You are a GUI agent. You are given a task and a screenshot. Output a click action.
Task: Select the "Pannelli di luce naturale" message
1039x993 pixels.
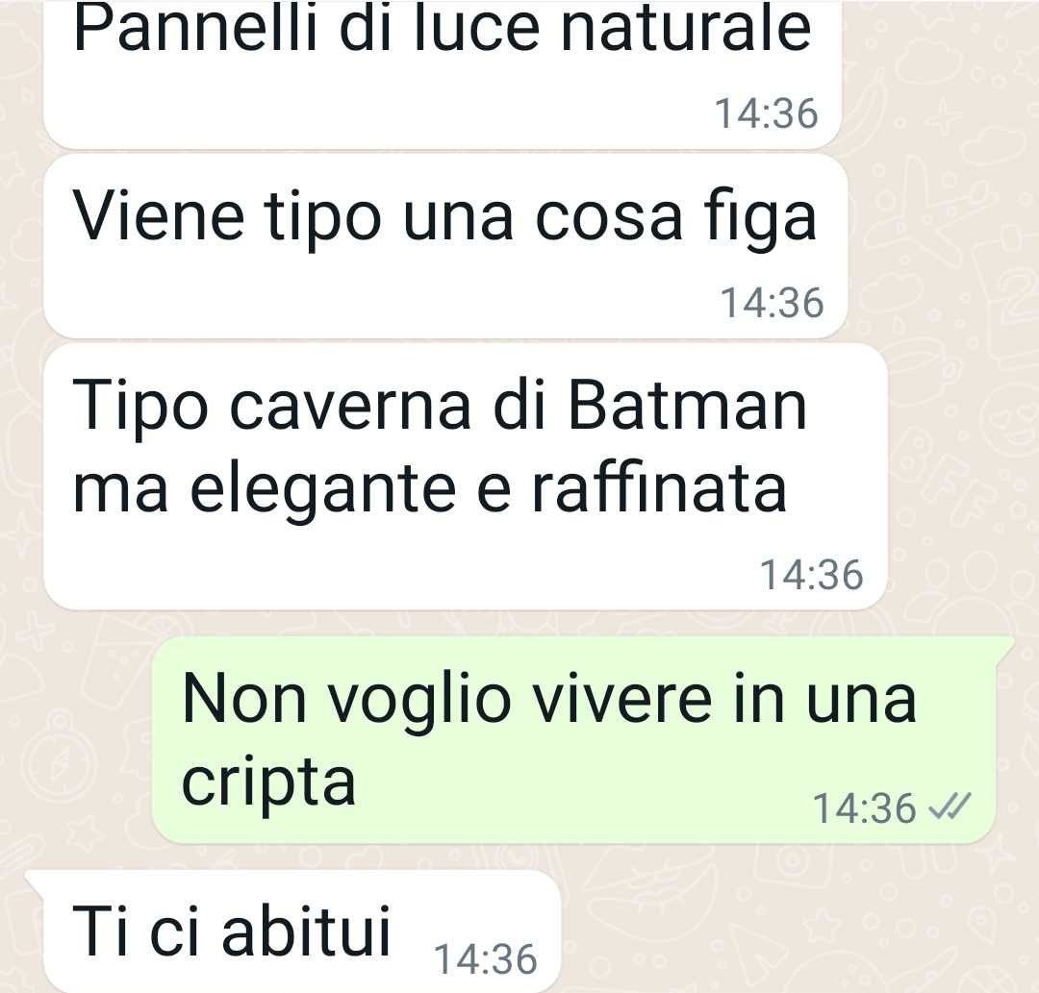[442, 74]
